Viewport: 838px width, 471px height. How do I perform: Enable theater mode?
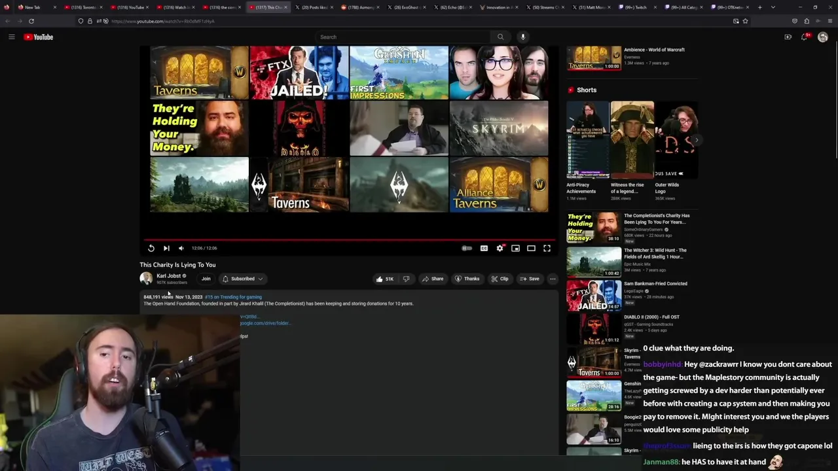click(531, 248)
